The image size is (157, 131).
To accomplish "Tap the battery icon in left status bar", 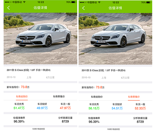I will point(74,2).
